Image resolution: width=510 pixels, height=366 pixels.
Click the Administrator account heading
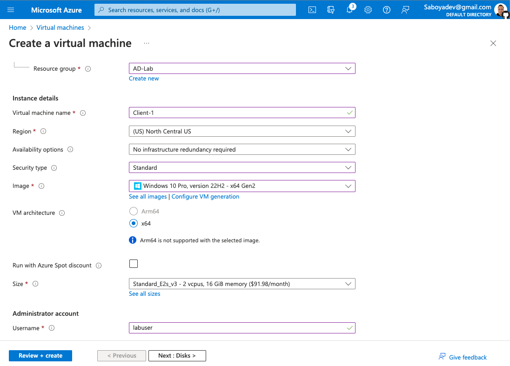click(x=46, y=313)
